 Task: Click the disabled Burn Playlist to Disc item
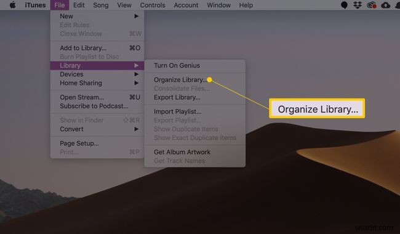point(97,57)
